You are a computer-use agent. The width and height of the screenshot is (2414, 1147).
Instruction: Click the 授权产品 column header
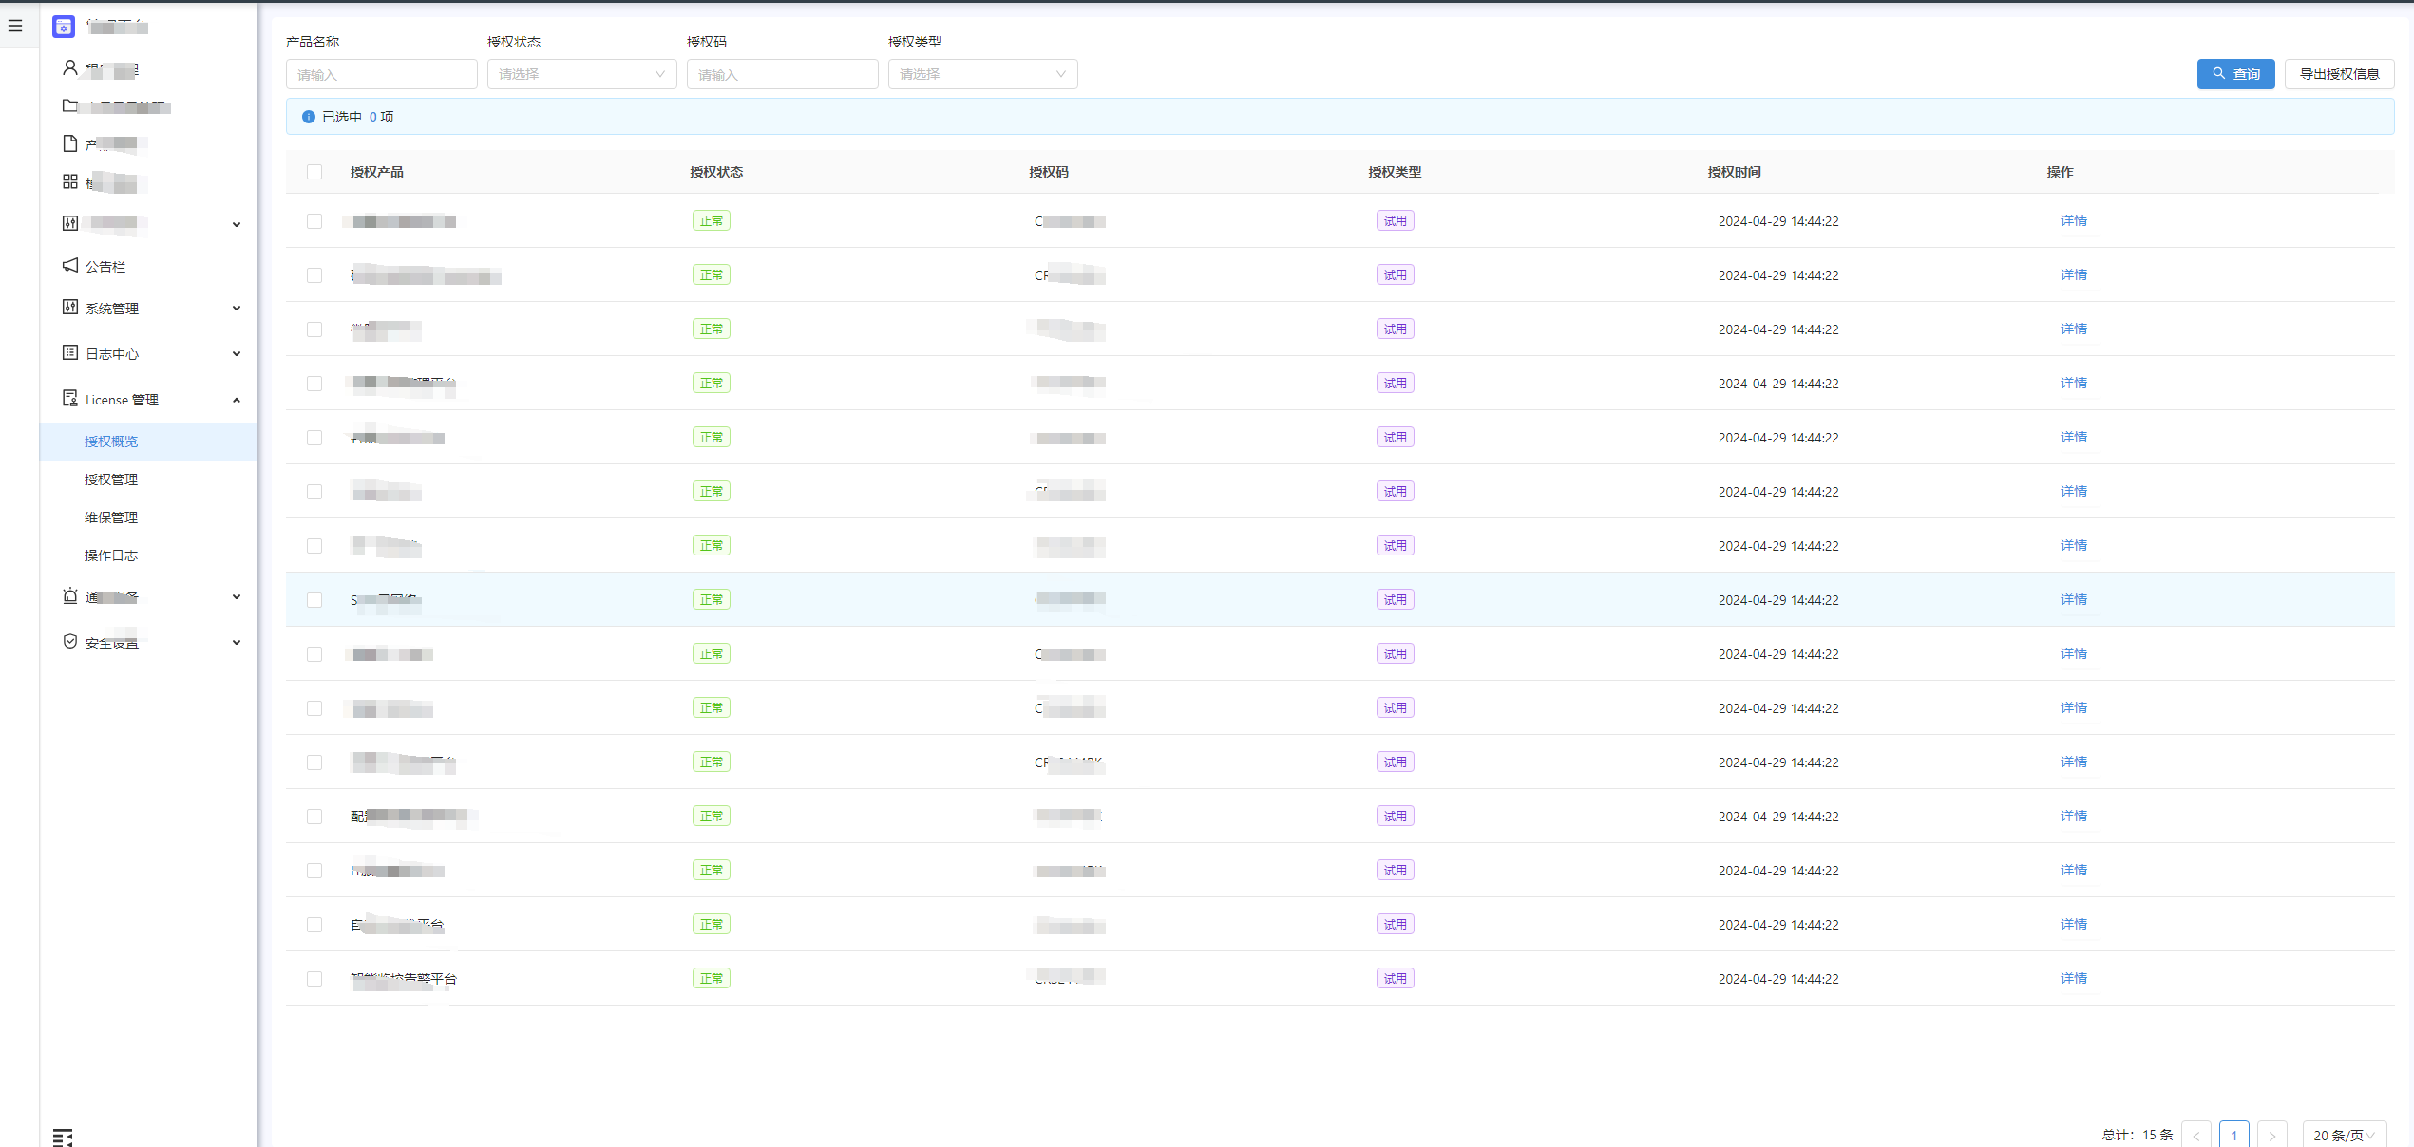click(x=376, y=172)
